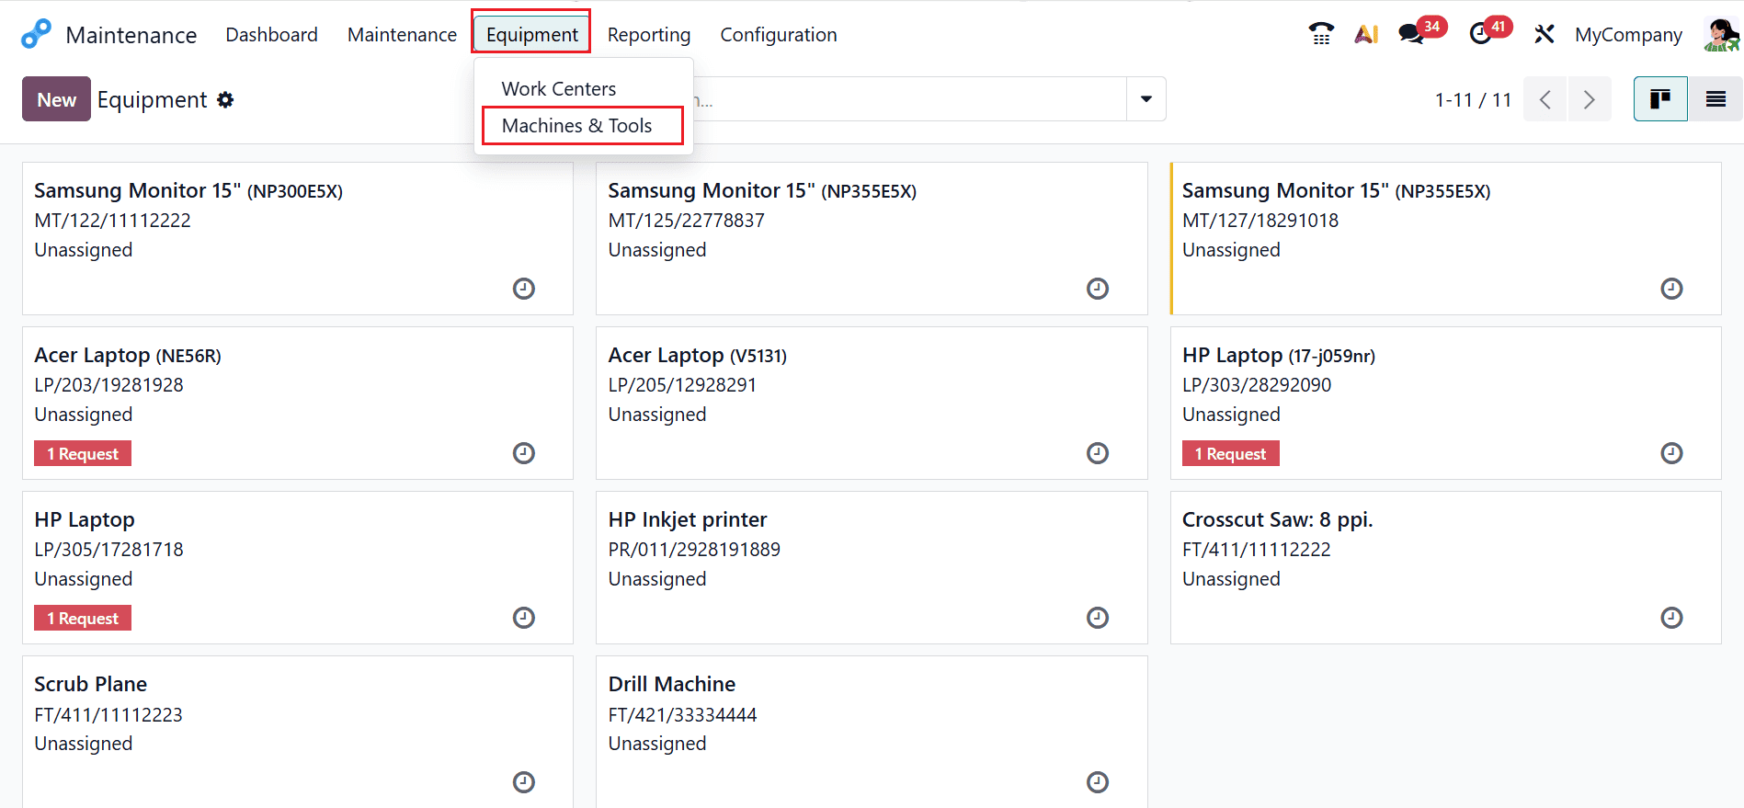Image resolution: width=1744 pixels, height=808 pixels.
Task: Open the Equipment gear settings icon
Action: tap(225, 99)
